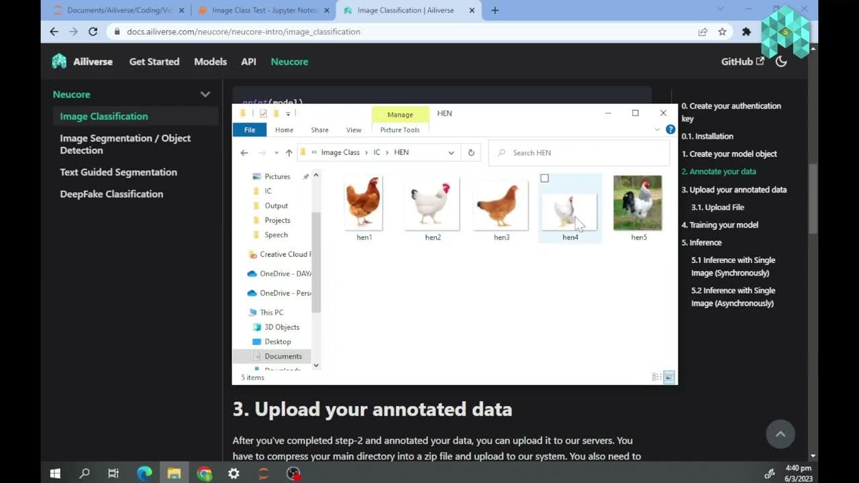Image resolution: width=859 pixels, height=483 pixels.
Task: Open Models in docs header
Action: pos(210,62)
